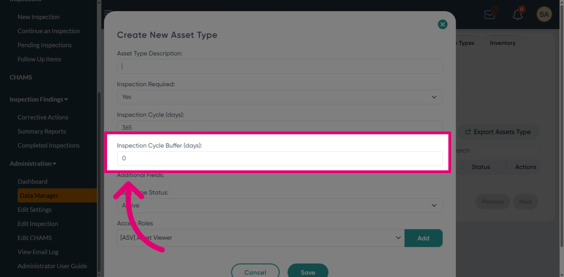This screenshot has width=564, height=277.
Task: Open the notifications bell icon
Action: [x=518, y=15]
